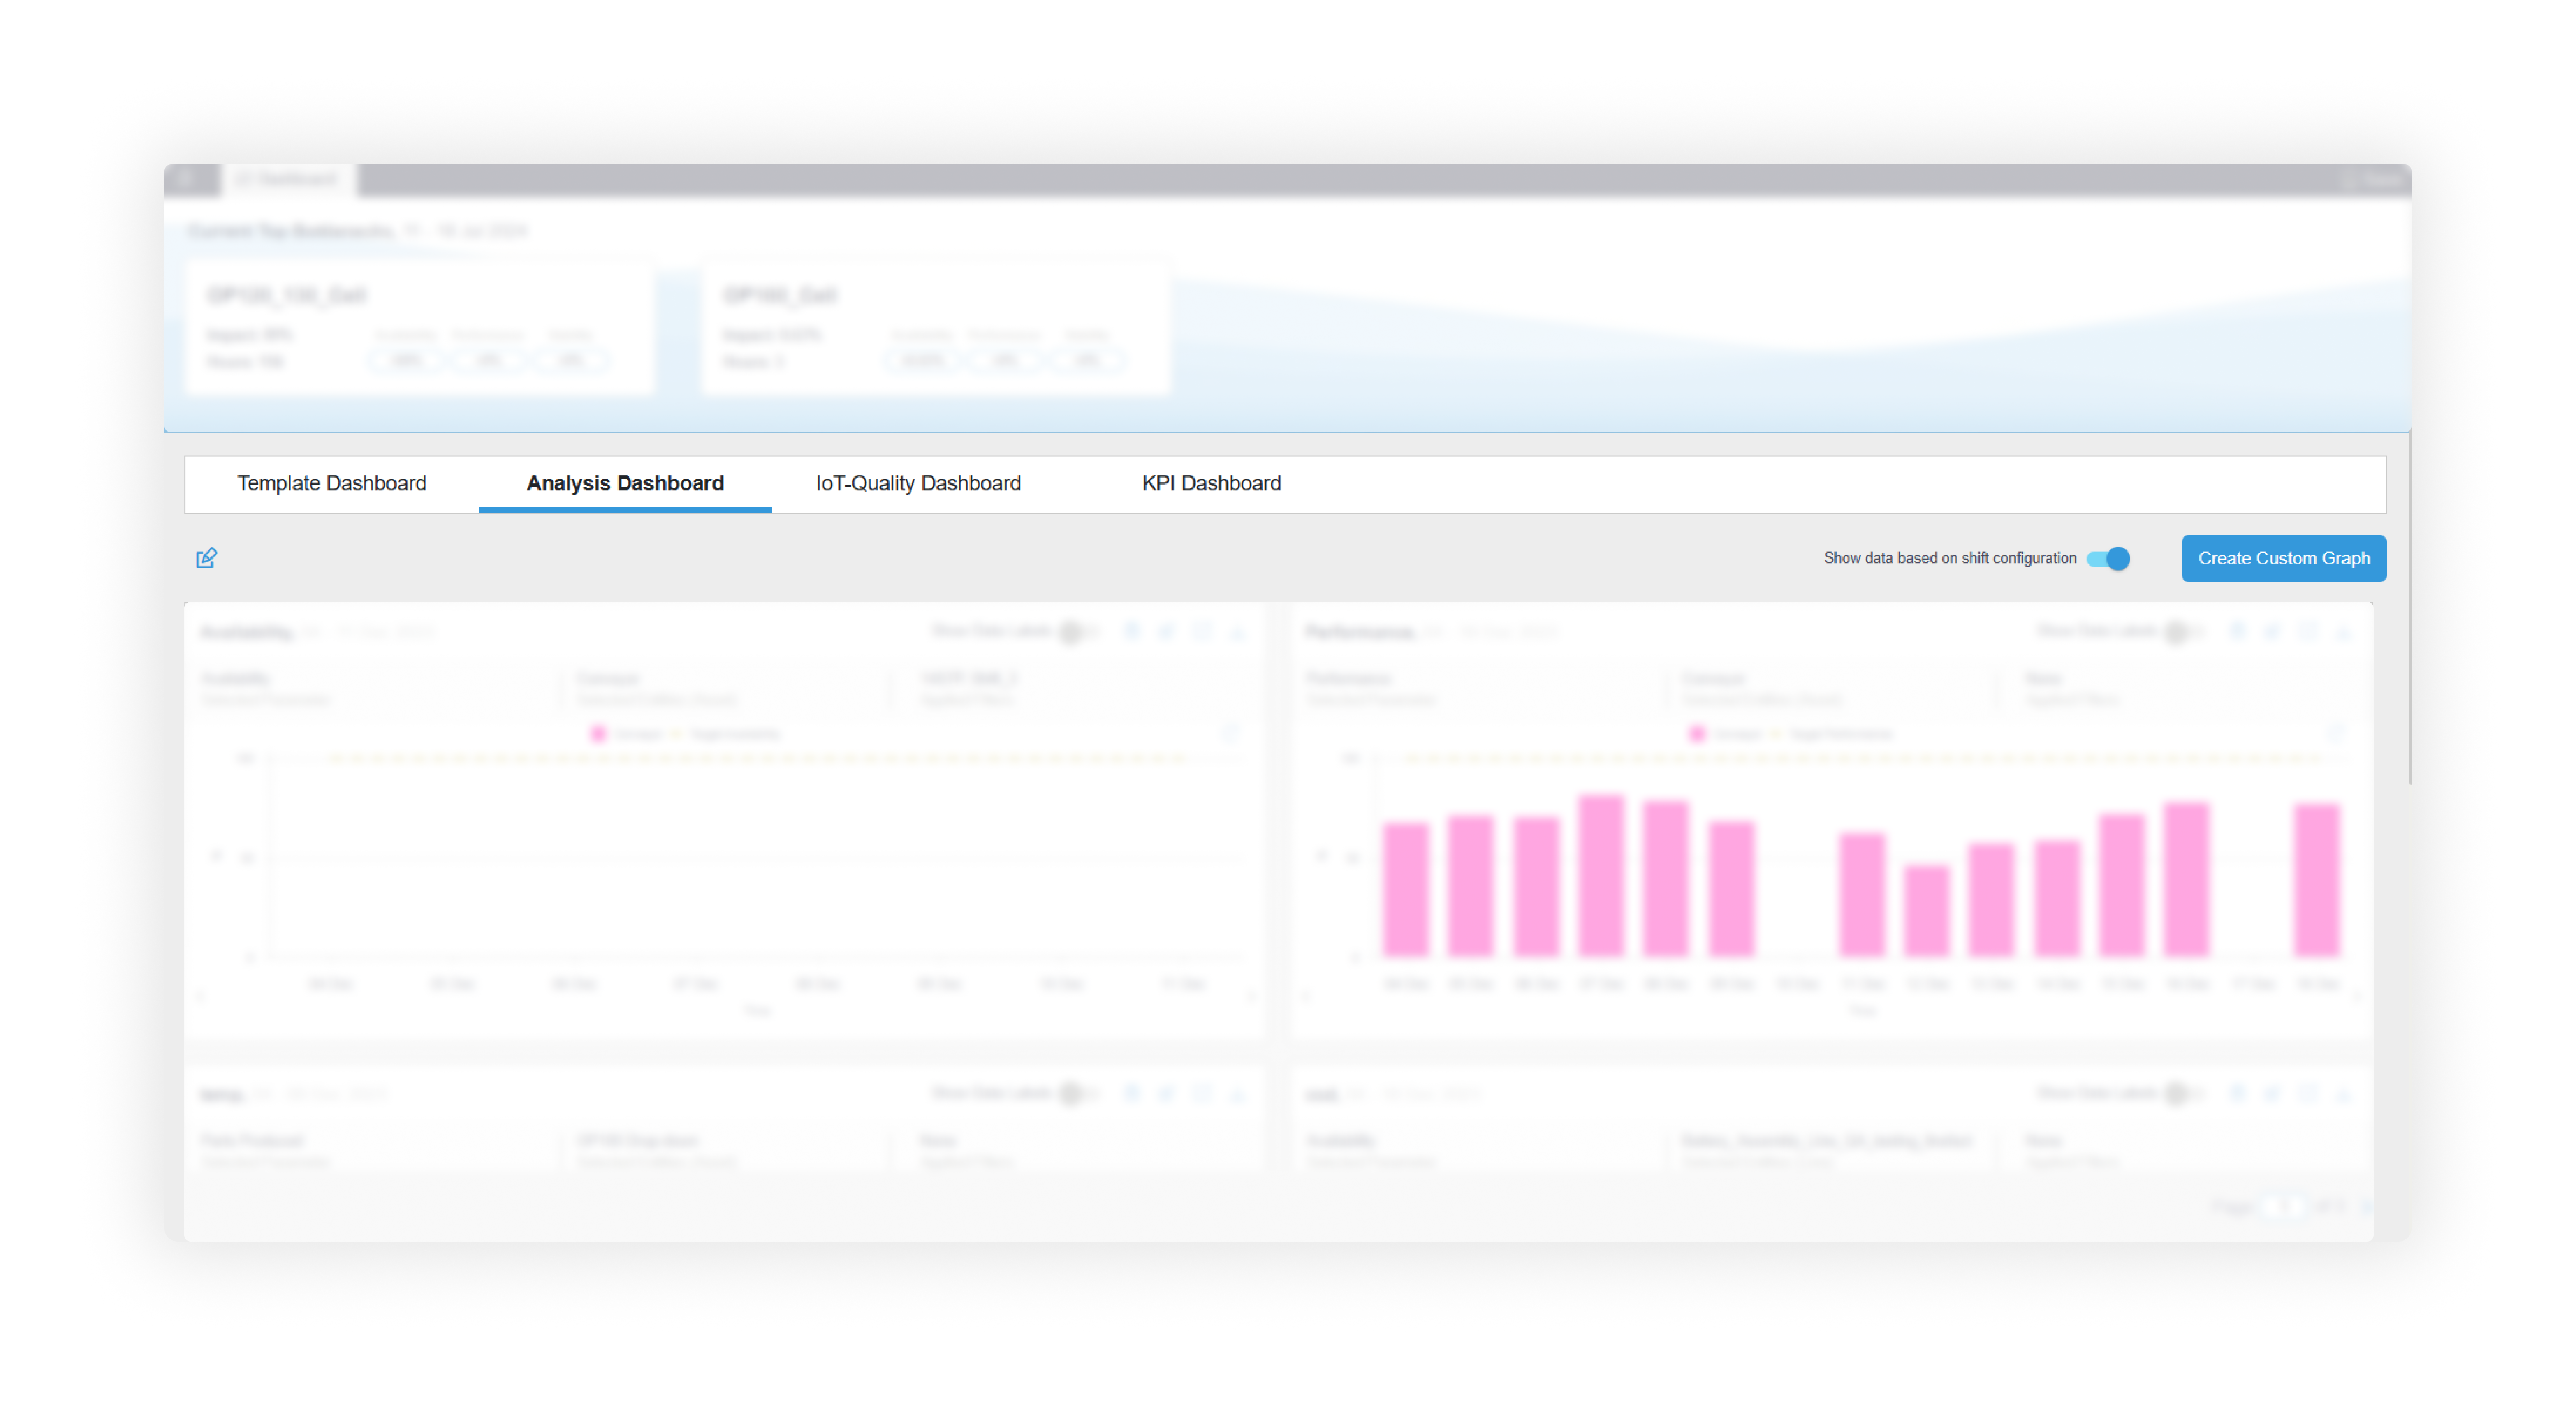The image size is (2576, 1406).
Task: Click the Dashboard tab in top bar
Action: click(x=290, y=179)
